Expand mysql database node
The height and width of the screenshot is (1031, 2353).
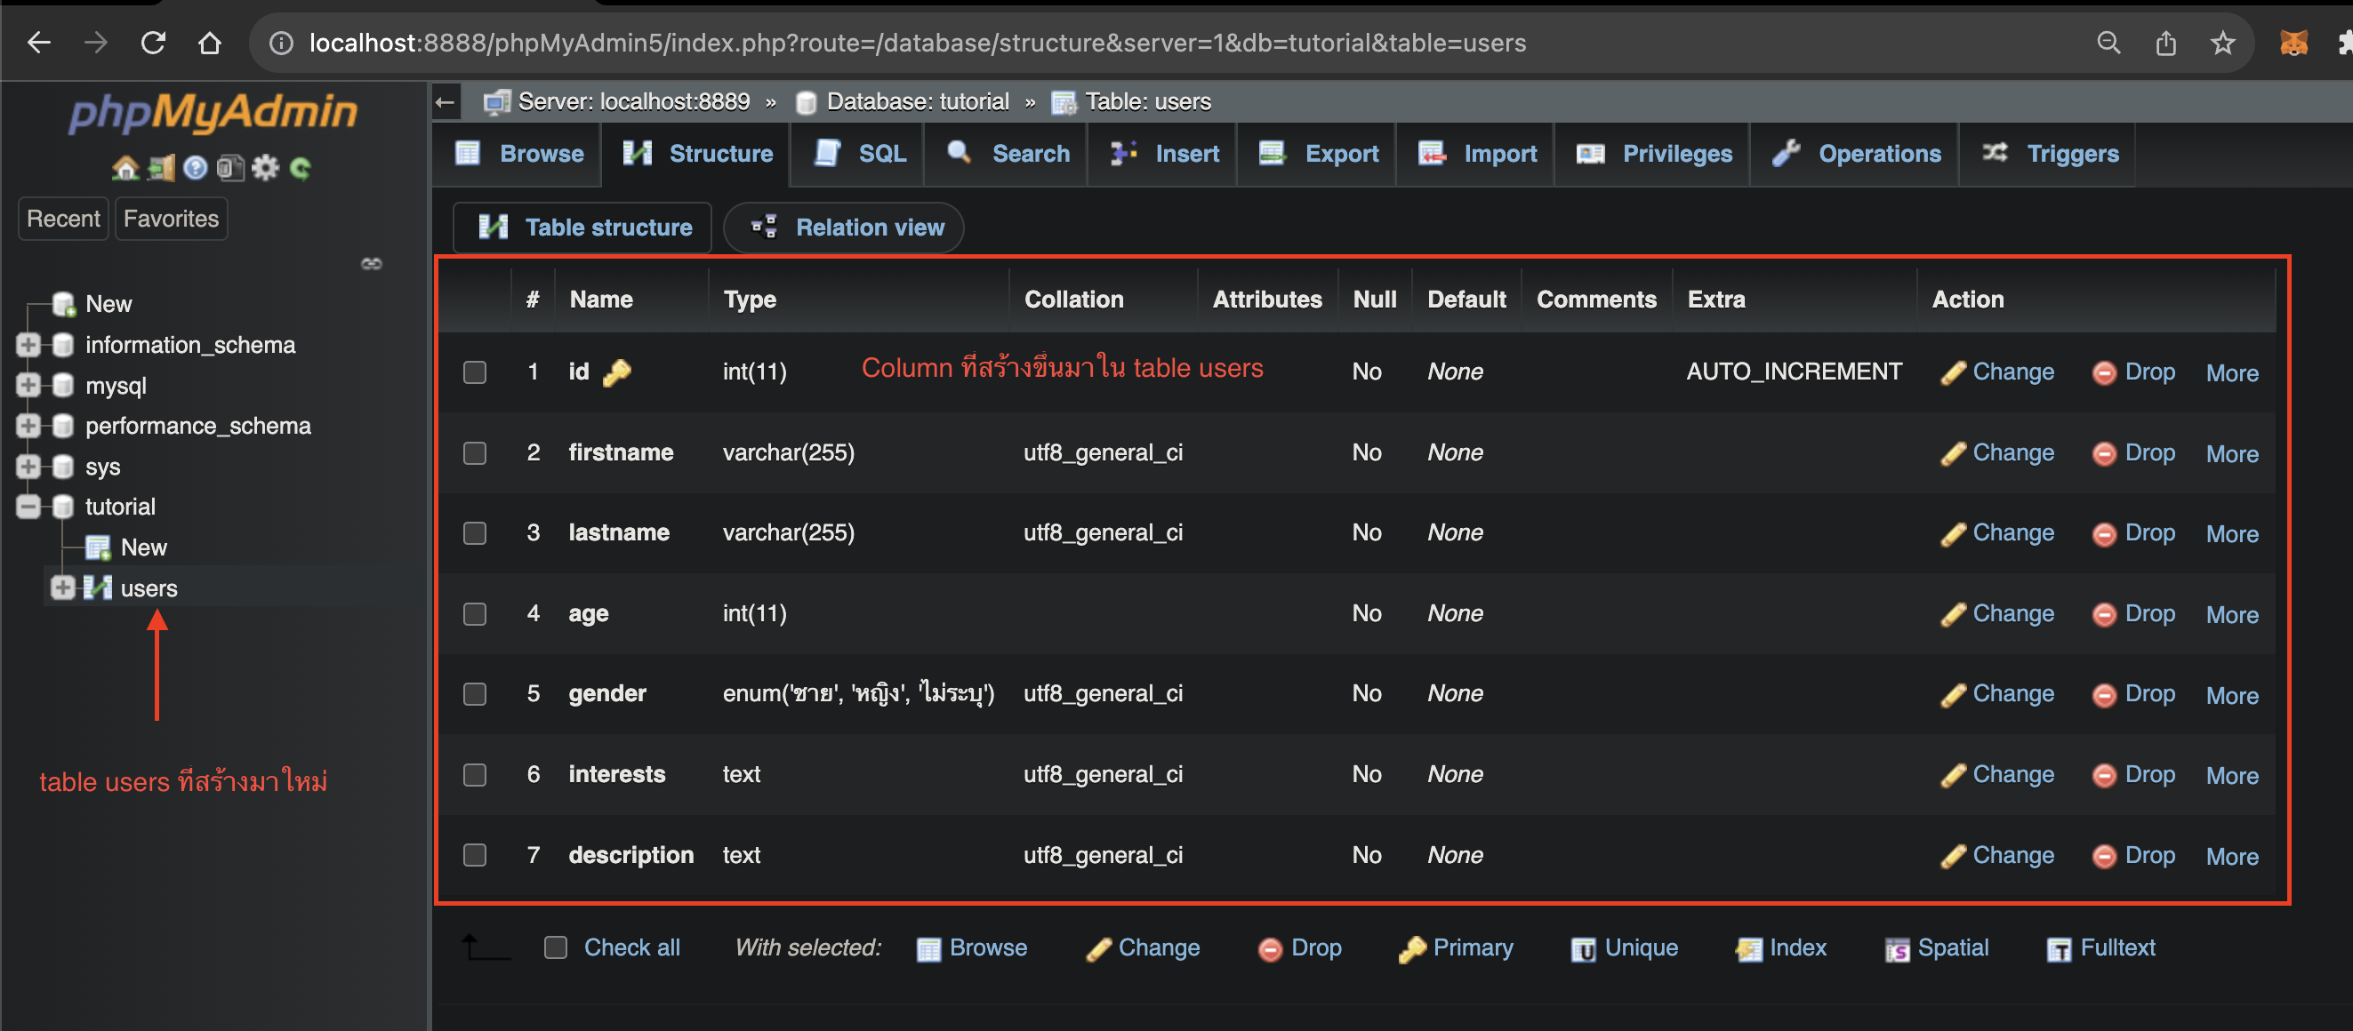click(28, 386)
